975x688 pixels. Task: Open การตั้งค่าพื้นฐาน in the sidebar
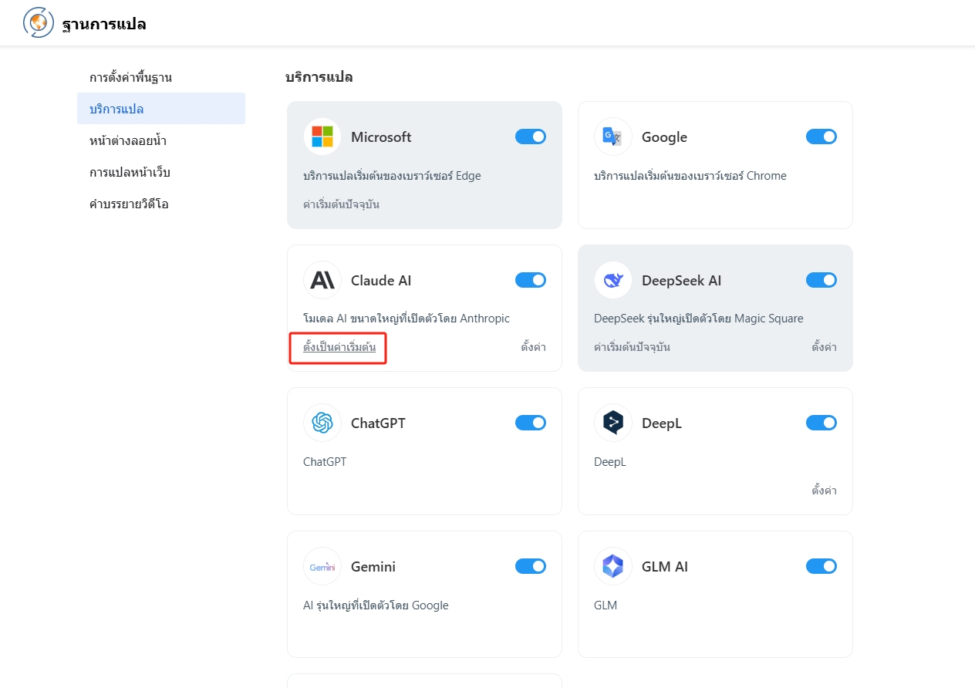(x=161, y=77)
